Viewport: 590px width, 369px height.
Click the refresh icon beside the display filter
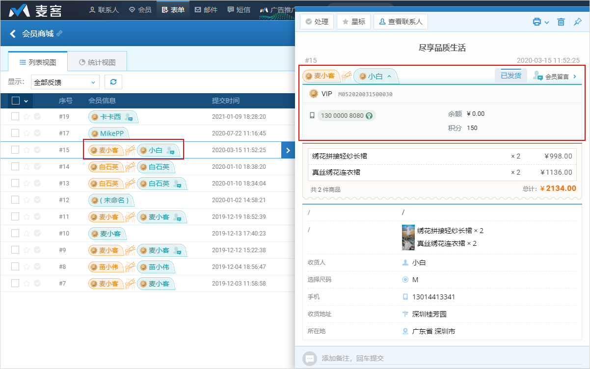(x=113, y=82)
